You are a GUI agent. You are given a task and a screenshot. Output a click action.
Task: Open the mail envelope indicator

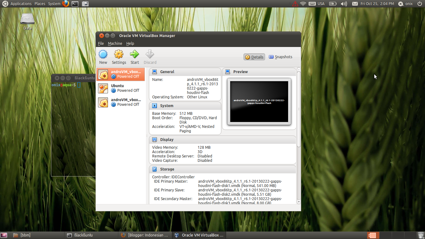click(x=355, y=4)
